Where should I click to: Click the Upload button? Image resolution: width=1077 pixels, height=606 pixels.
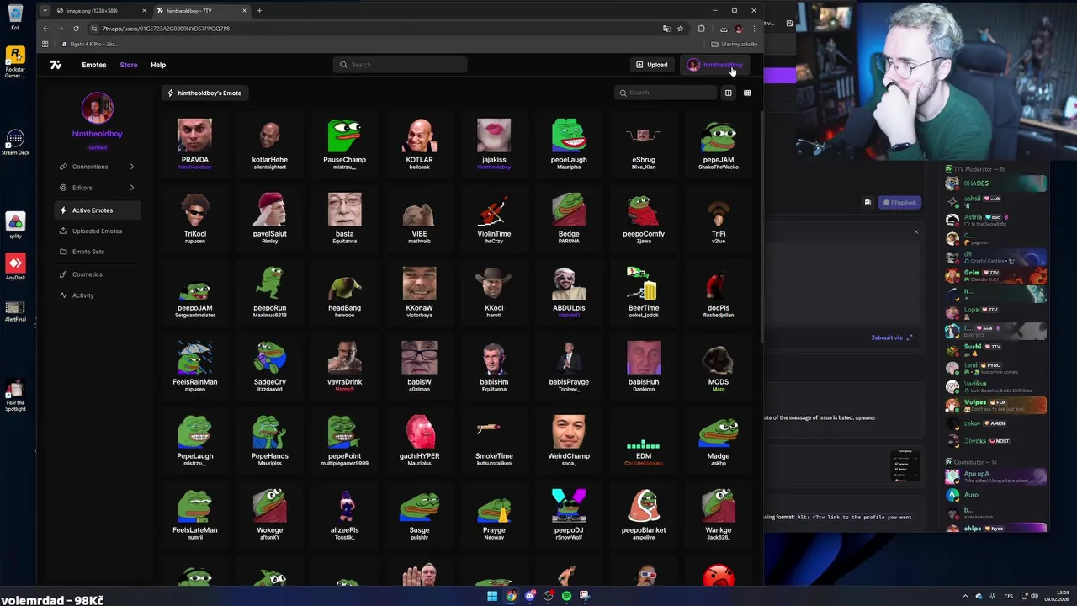pyautogui.click(x=652, y=65)
